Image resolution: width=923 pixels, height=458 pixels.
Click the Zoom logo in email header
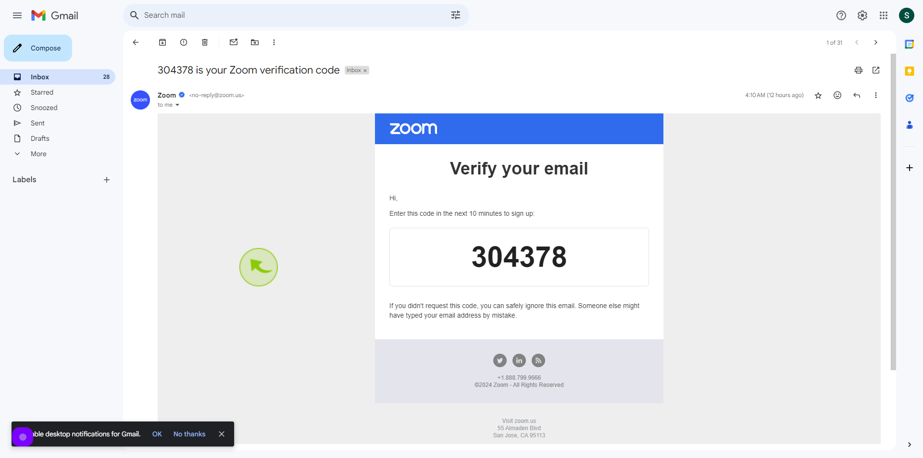[413, 128]
